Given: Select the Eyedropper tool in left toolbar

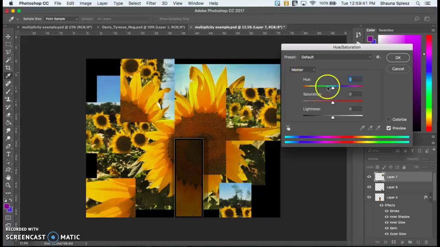Looking at the screenshot, I should pos(8,76).
